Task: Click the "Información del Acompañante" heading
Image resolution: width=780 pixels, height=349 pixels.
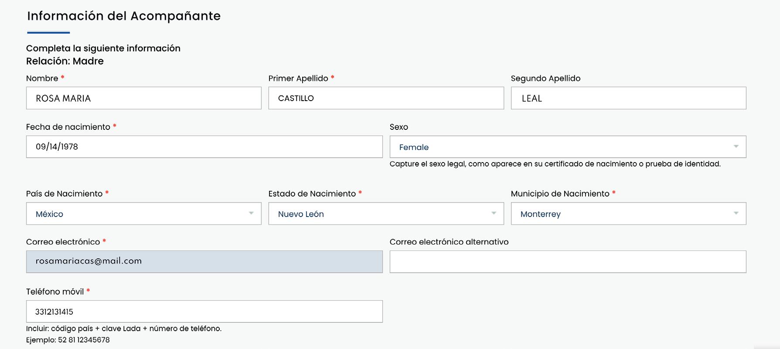Action: [124, 16]
